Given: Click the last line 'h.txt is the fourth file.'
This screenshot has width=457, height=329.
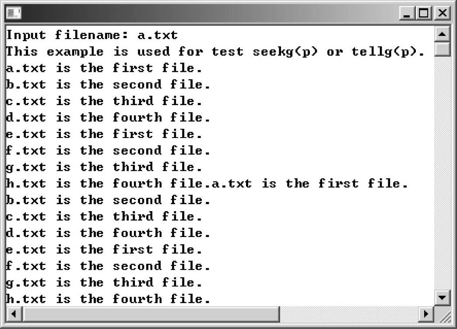Looking at the screenshot, I should (108, 299).
